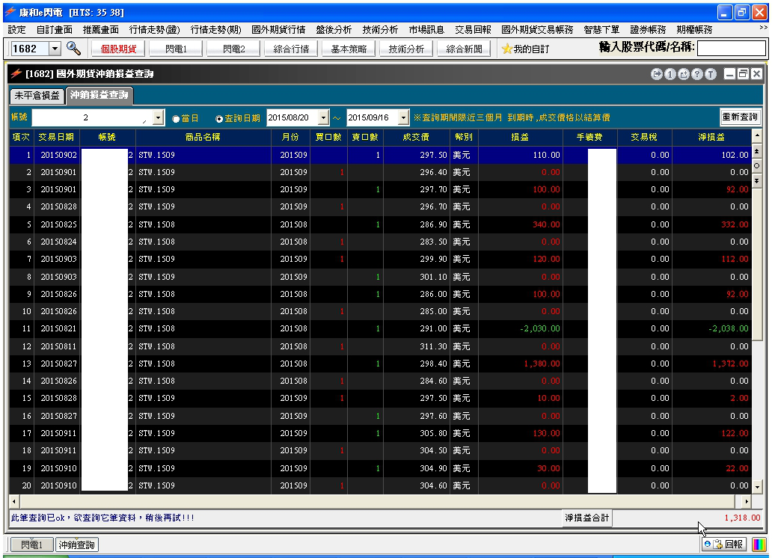Open the 市場訊息 menu
Viewport: 772px width, 558px height.
(426, 30)
